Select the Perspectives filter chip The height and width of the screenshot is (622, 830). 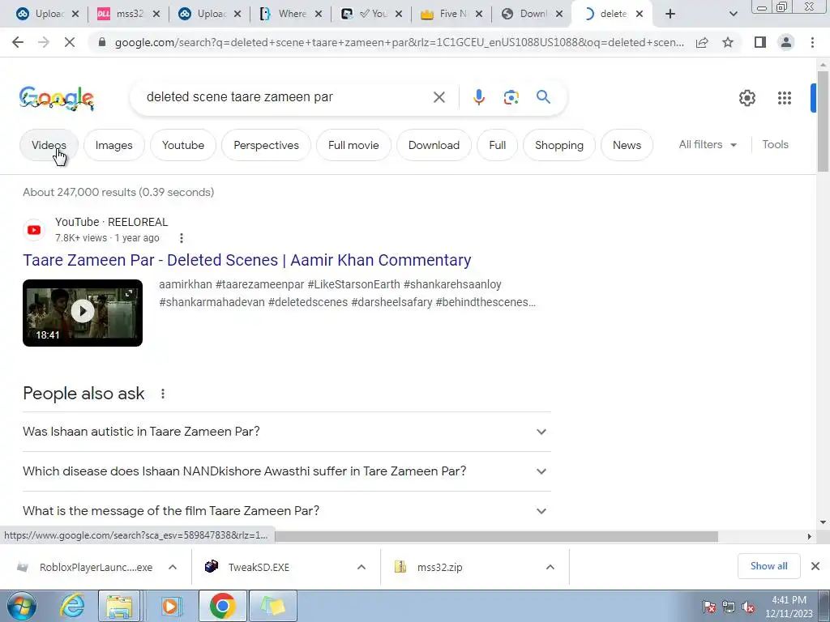(x=266, y=145)
